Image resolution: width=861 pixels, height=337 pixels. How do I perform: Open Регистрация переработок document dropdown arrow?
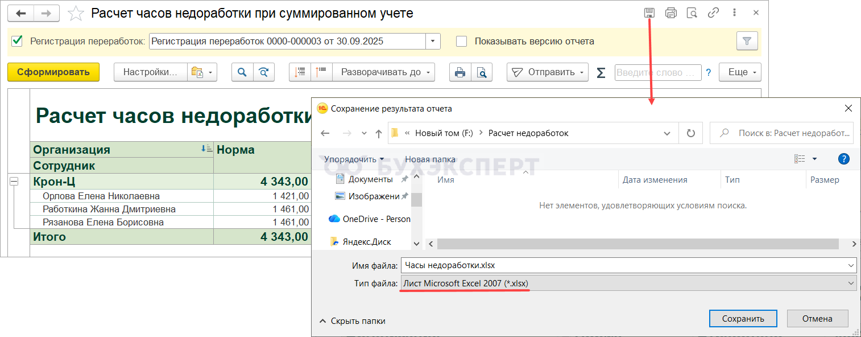coord(433,41)
